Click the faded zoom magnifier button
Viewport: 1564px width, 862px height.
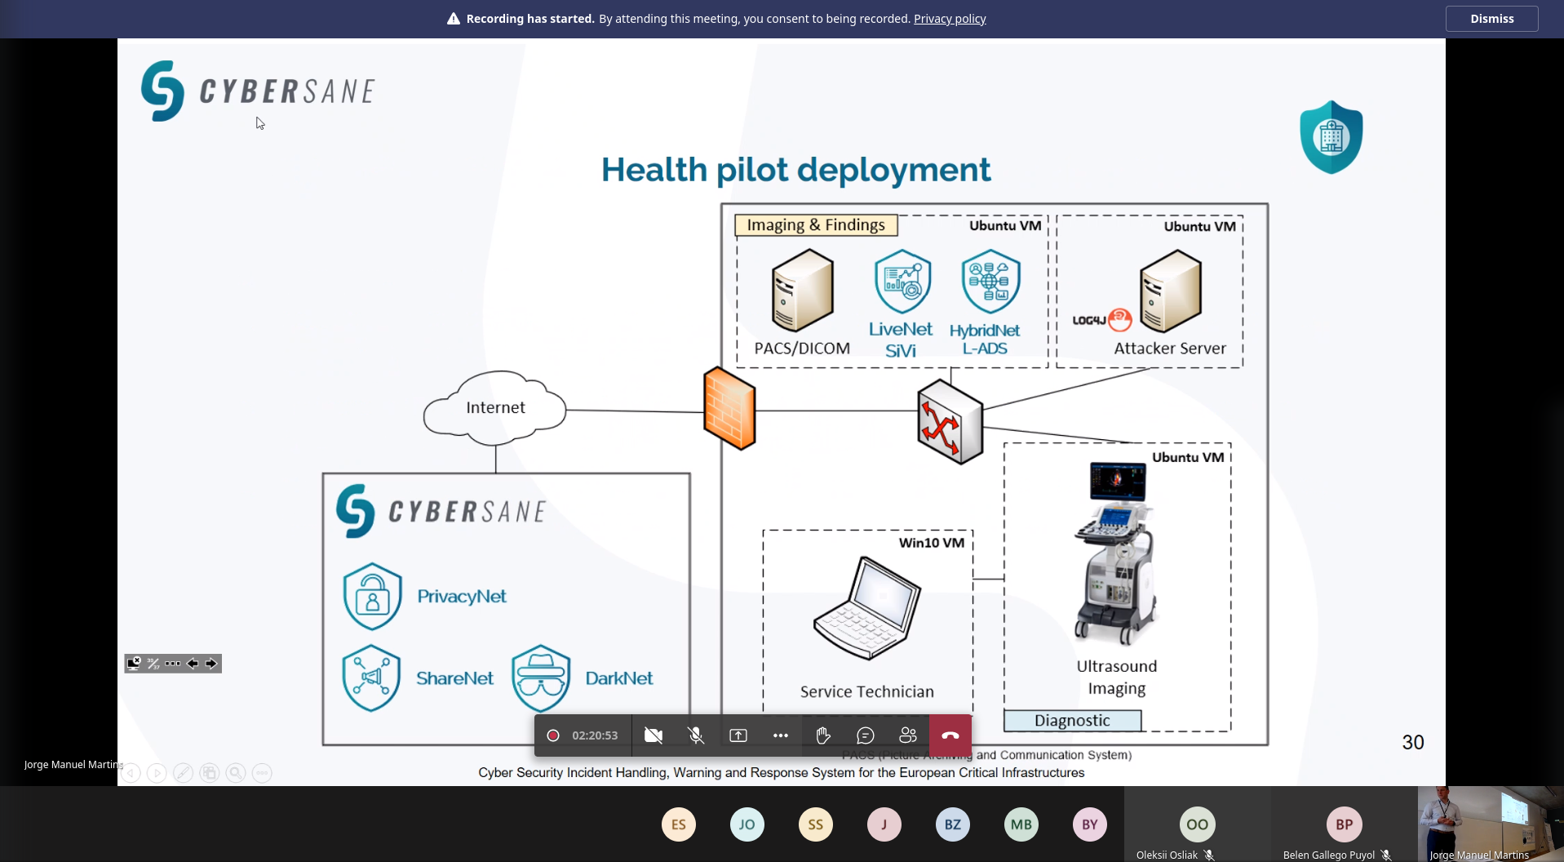click(236, 772)
